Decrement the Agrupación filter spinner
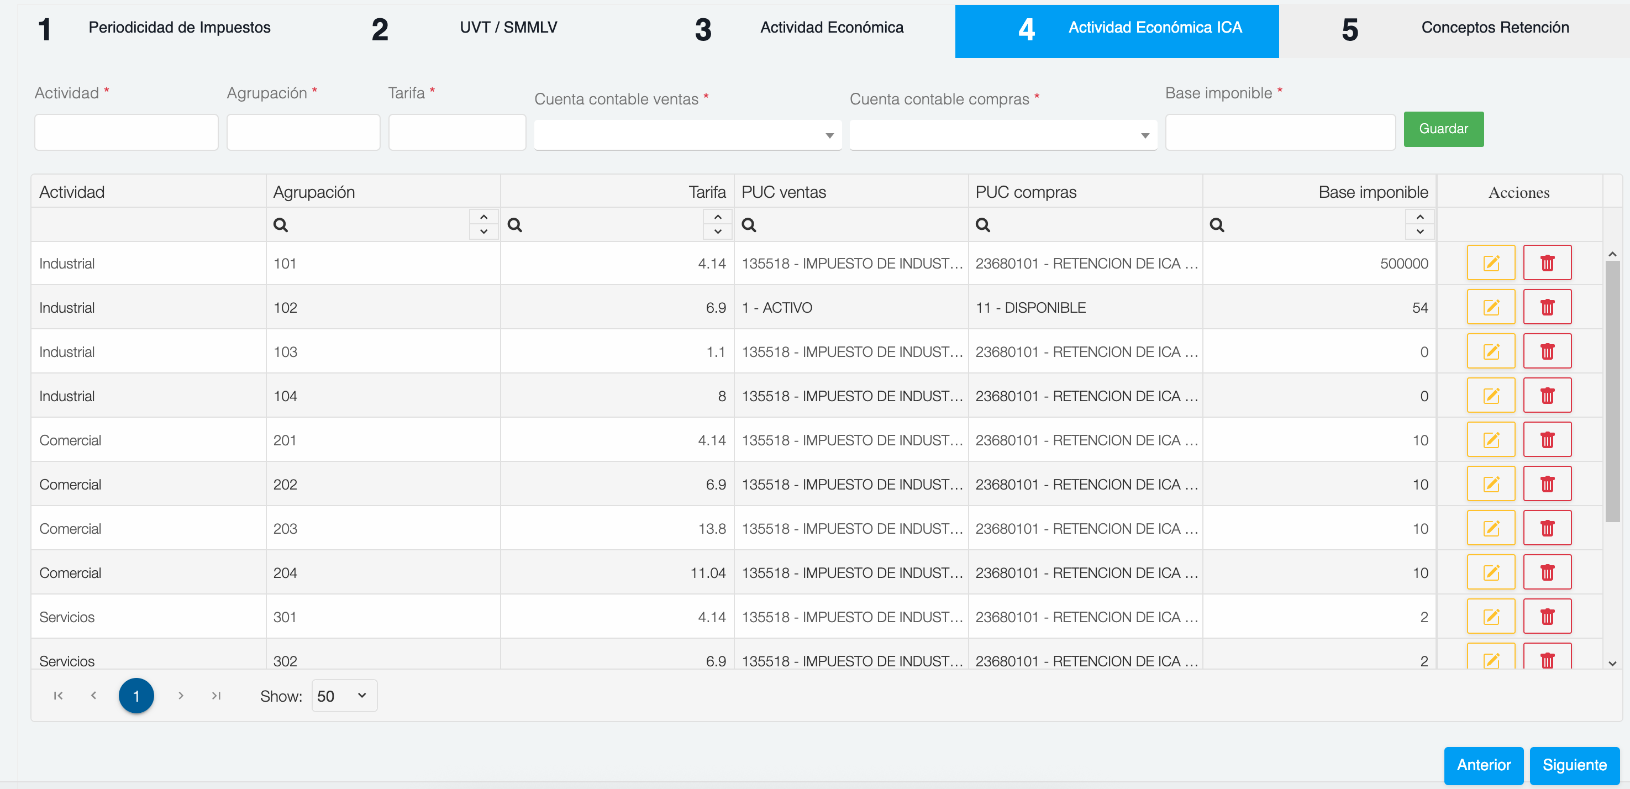Screen dimensions: 1630x789 click(483, 232)
